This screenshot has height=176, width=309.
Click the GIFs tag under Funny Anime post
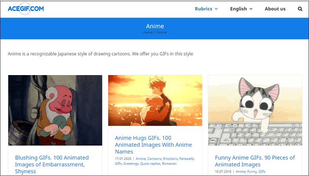pyautogui.click(x=262, y=171)
